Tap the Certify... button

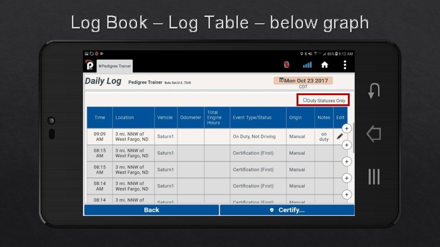click(287, 210)
